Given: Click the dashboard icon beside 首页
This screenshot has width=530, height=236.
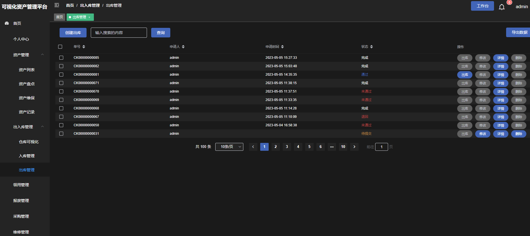Looking at the screenshot, I should click(x=7, y=23).
